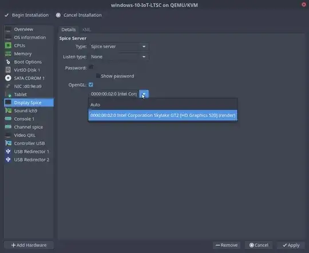Click the Boot Options gear icon
This screenshot has width=309, height=253.
tap(8, 62)
